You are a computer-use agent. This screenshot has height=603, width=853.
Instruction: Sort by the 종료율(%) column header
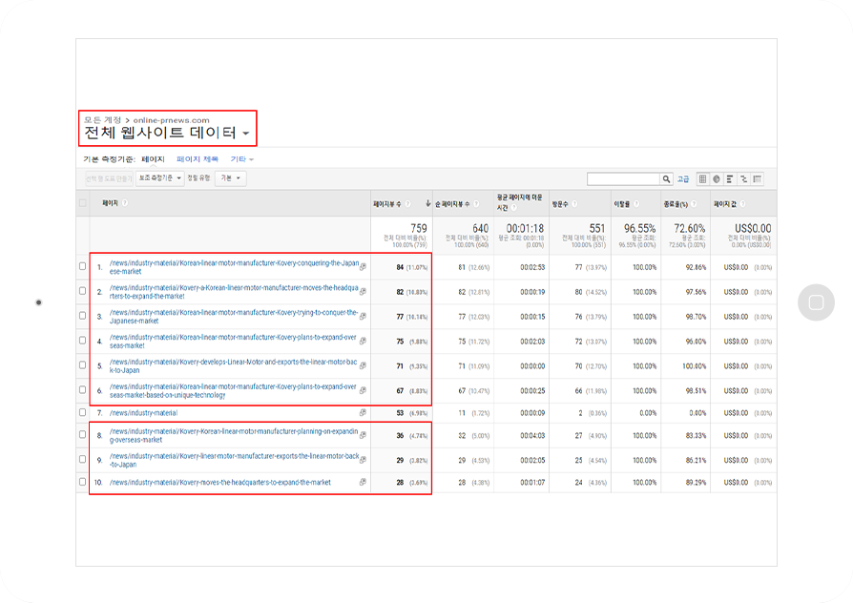pyautogui.click(x=676, y=204)
